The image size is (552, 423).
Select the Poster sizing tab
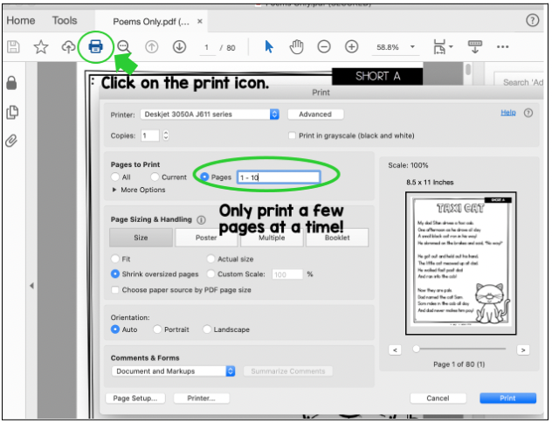pos(206,238)
